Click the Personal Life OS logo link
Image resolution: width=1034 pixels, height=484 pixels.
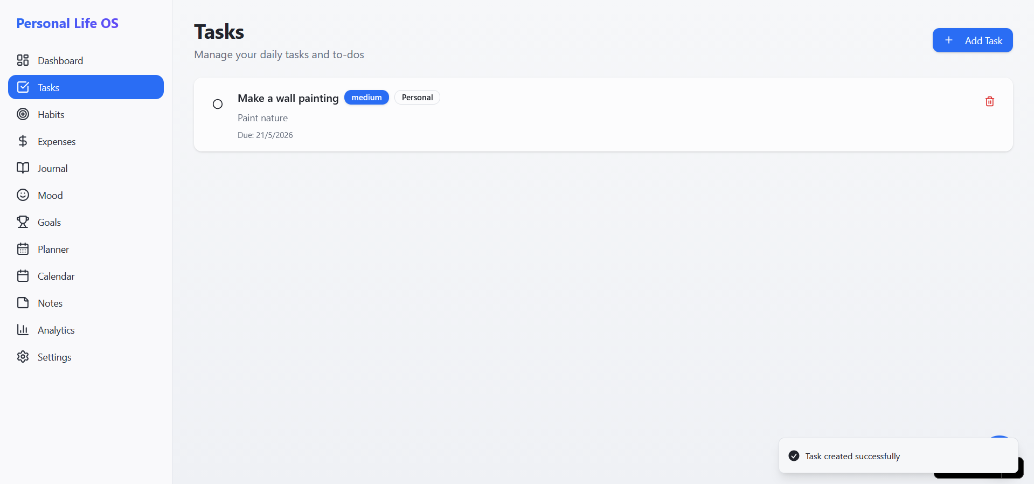[67, 23]
